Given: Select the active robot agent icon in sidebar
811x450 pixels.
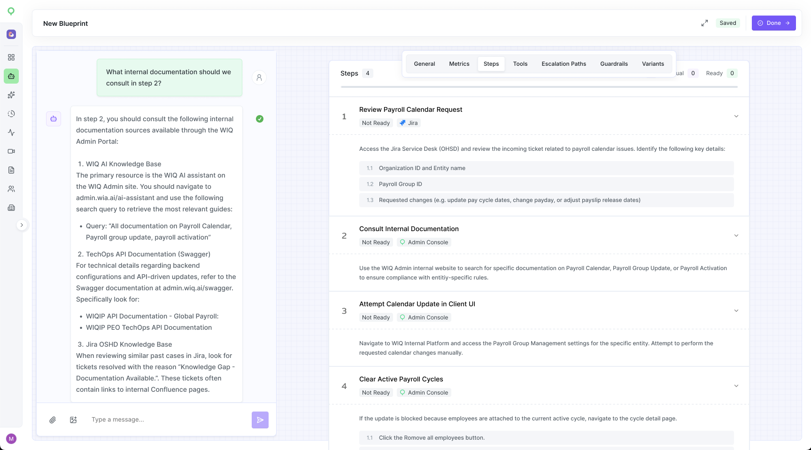Looking at the screenshot, I should [11, 76].
